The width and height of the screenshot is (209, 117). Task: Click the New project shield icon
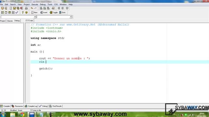coord(2,8)
